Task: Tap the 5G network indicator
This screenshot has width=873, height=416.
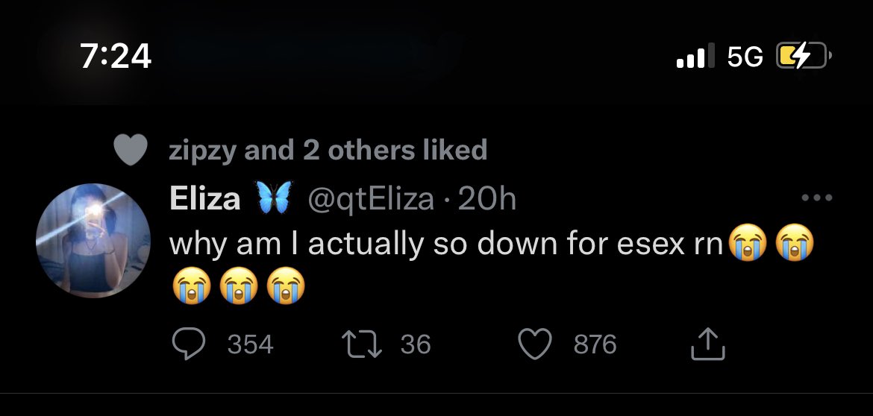Action: point(745,57)
